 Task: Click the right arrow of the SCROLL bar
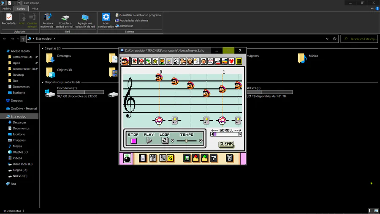[x=240, y=134]
